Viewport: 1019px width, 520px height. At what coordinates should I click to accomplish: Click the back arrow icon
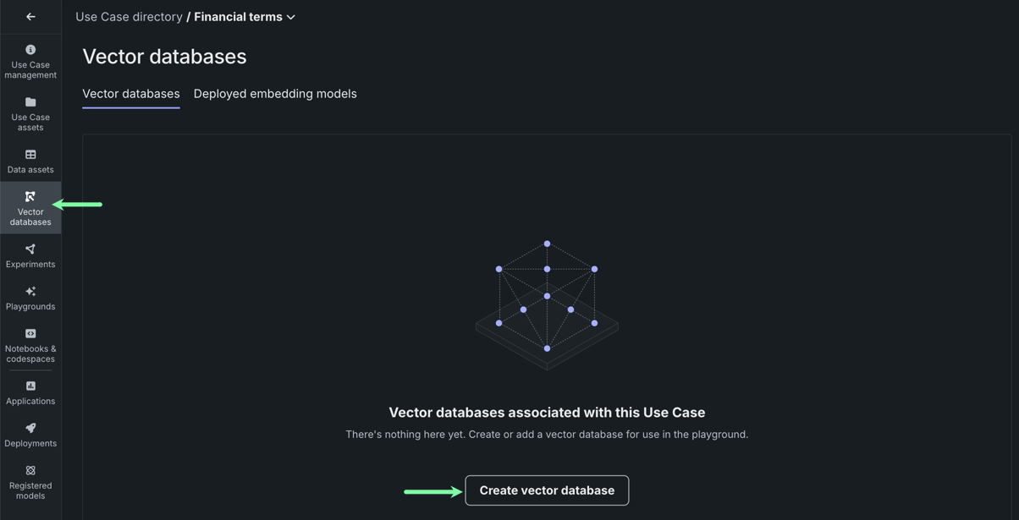pyautogui.click(x=30, y=17)
